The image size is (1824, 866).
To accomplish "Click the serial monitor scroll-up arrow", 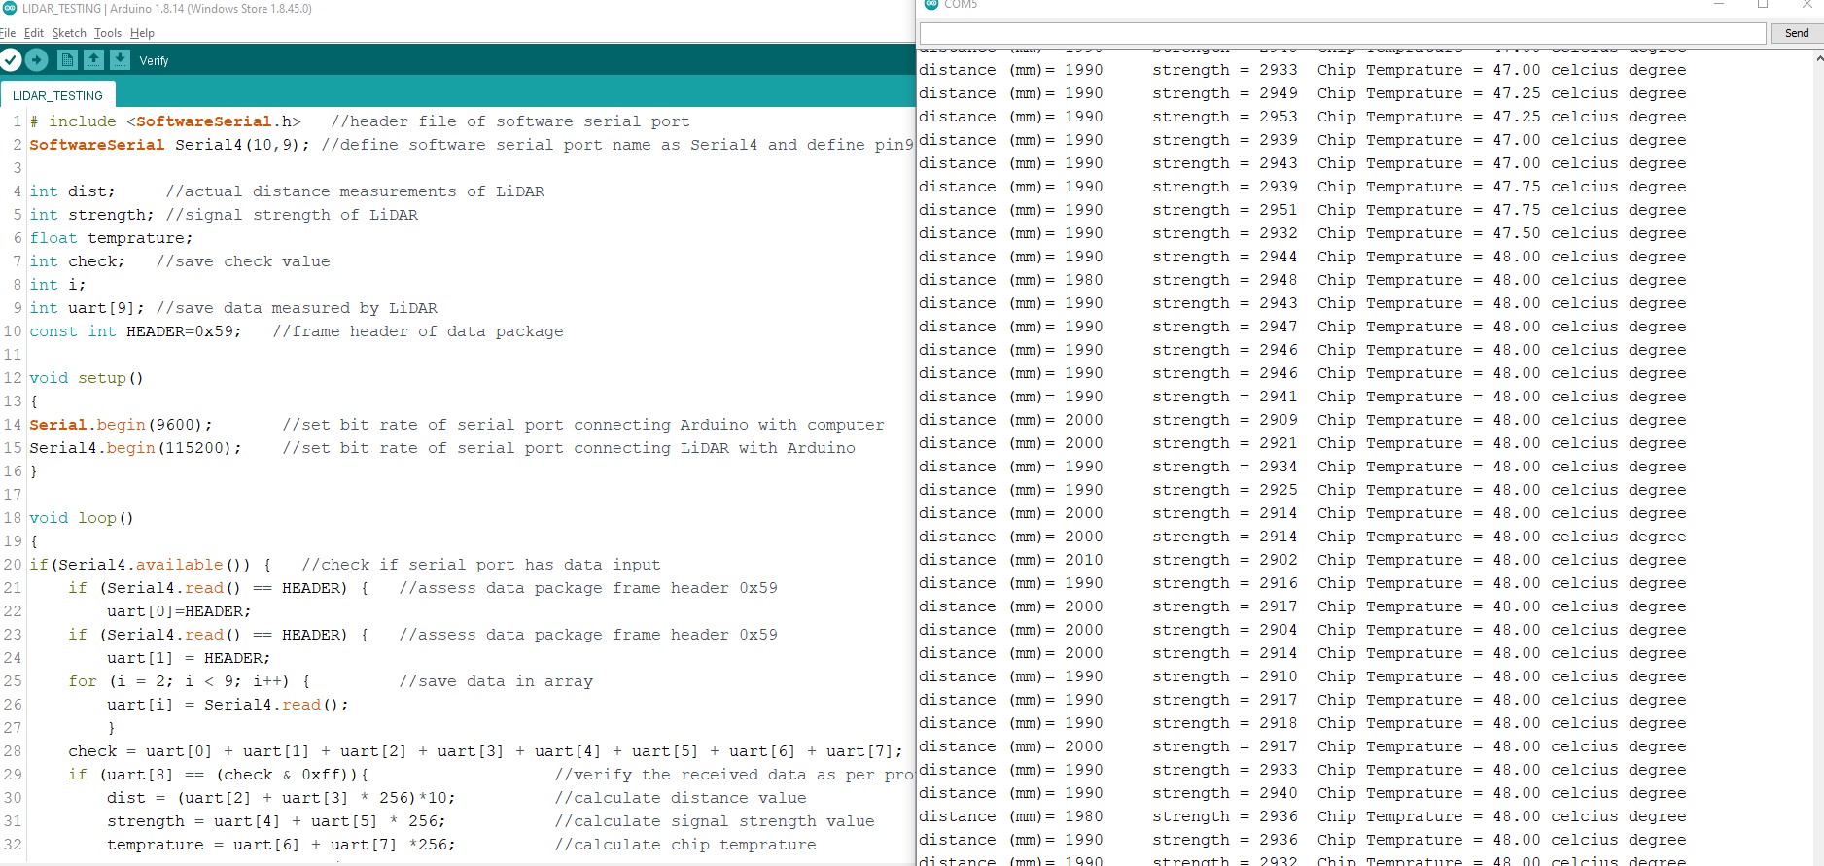I will pyautogui.click(x=1818, y=59).
